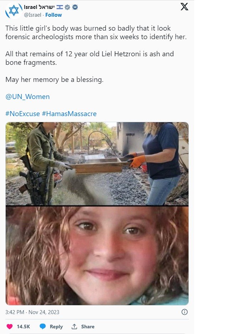Viewport: 249px width, 334px height.
Task: Click the Share label
Action: 88,327
